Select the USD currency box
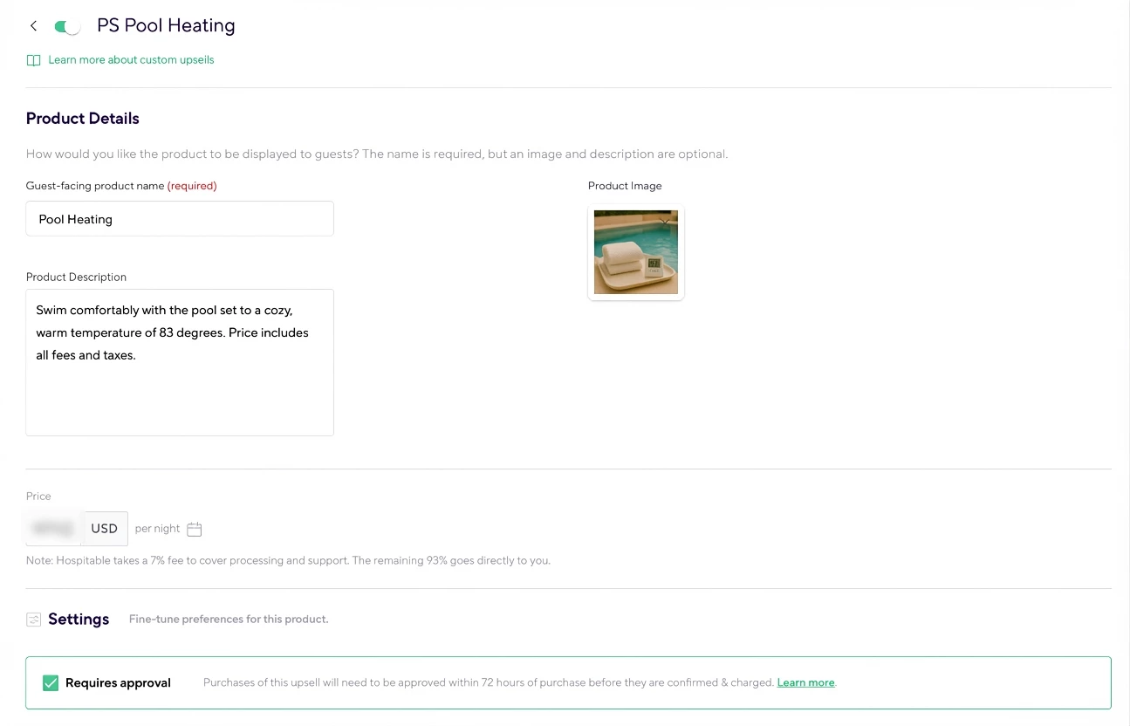1130x726 pixels. pos(105,529)
